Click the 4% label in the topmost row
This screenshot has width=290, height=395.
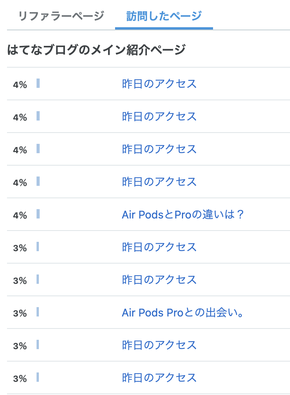pos(20,85)
